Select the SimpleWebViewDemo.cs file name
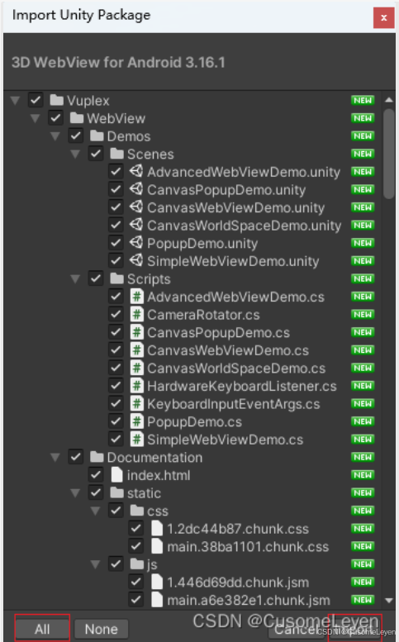 225,440
